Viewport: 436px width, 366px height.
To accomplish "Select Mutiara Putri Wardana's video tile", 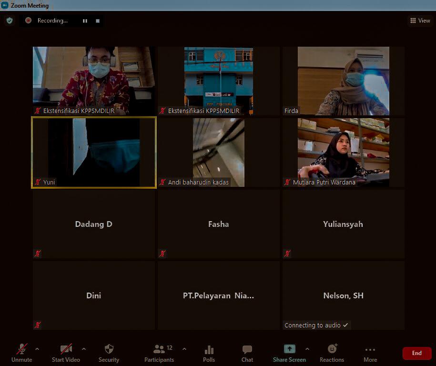I will [343, 152].
